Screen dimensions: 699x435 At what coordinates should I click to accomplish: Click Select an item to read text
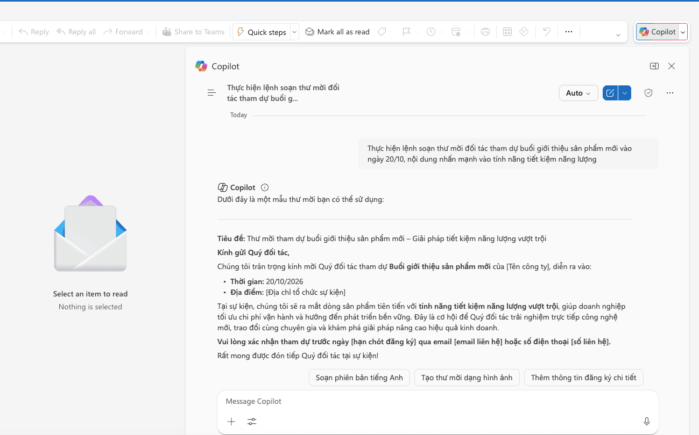coord(90,294)
